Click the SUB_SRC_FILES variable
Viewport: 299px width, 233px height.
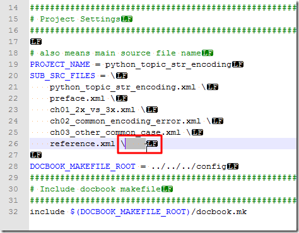[62, 76]
